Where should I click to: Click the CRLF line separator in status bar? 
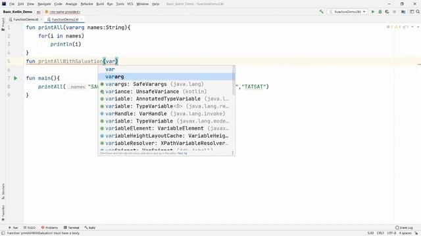[380, 233]
